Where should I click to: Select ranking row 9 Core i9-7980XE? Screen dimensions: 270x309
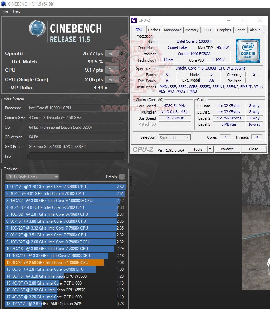click(65, 242)
